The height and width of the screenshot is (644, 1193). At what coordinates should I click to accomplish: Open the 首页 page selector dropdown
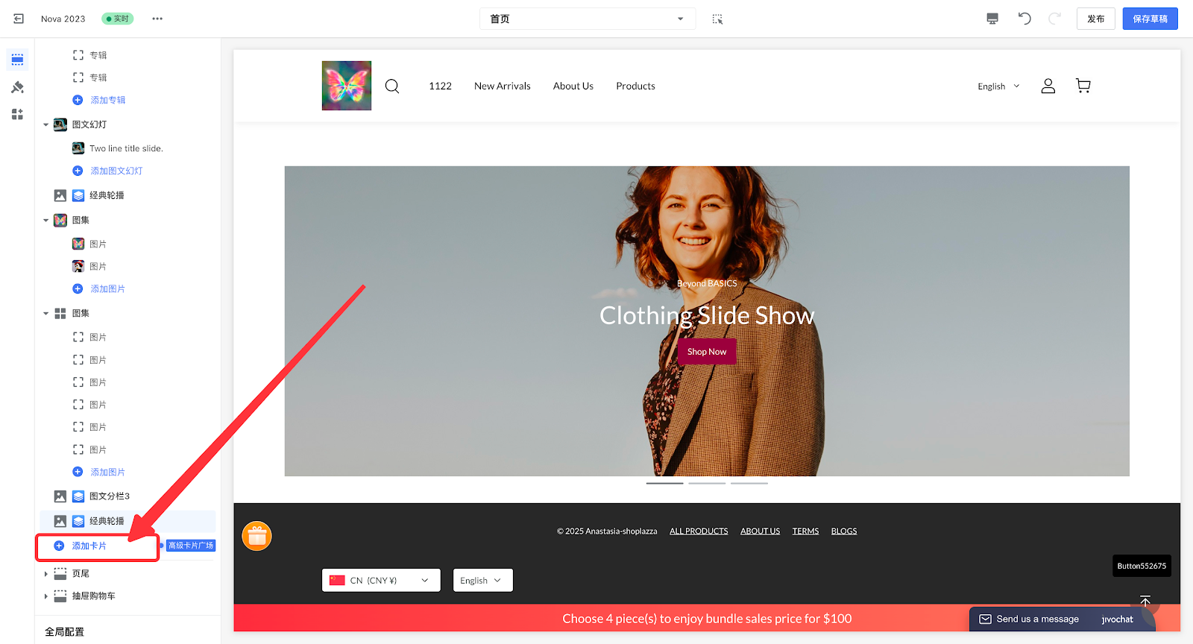[x=587, y=19]
